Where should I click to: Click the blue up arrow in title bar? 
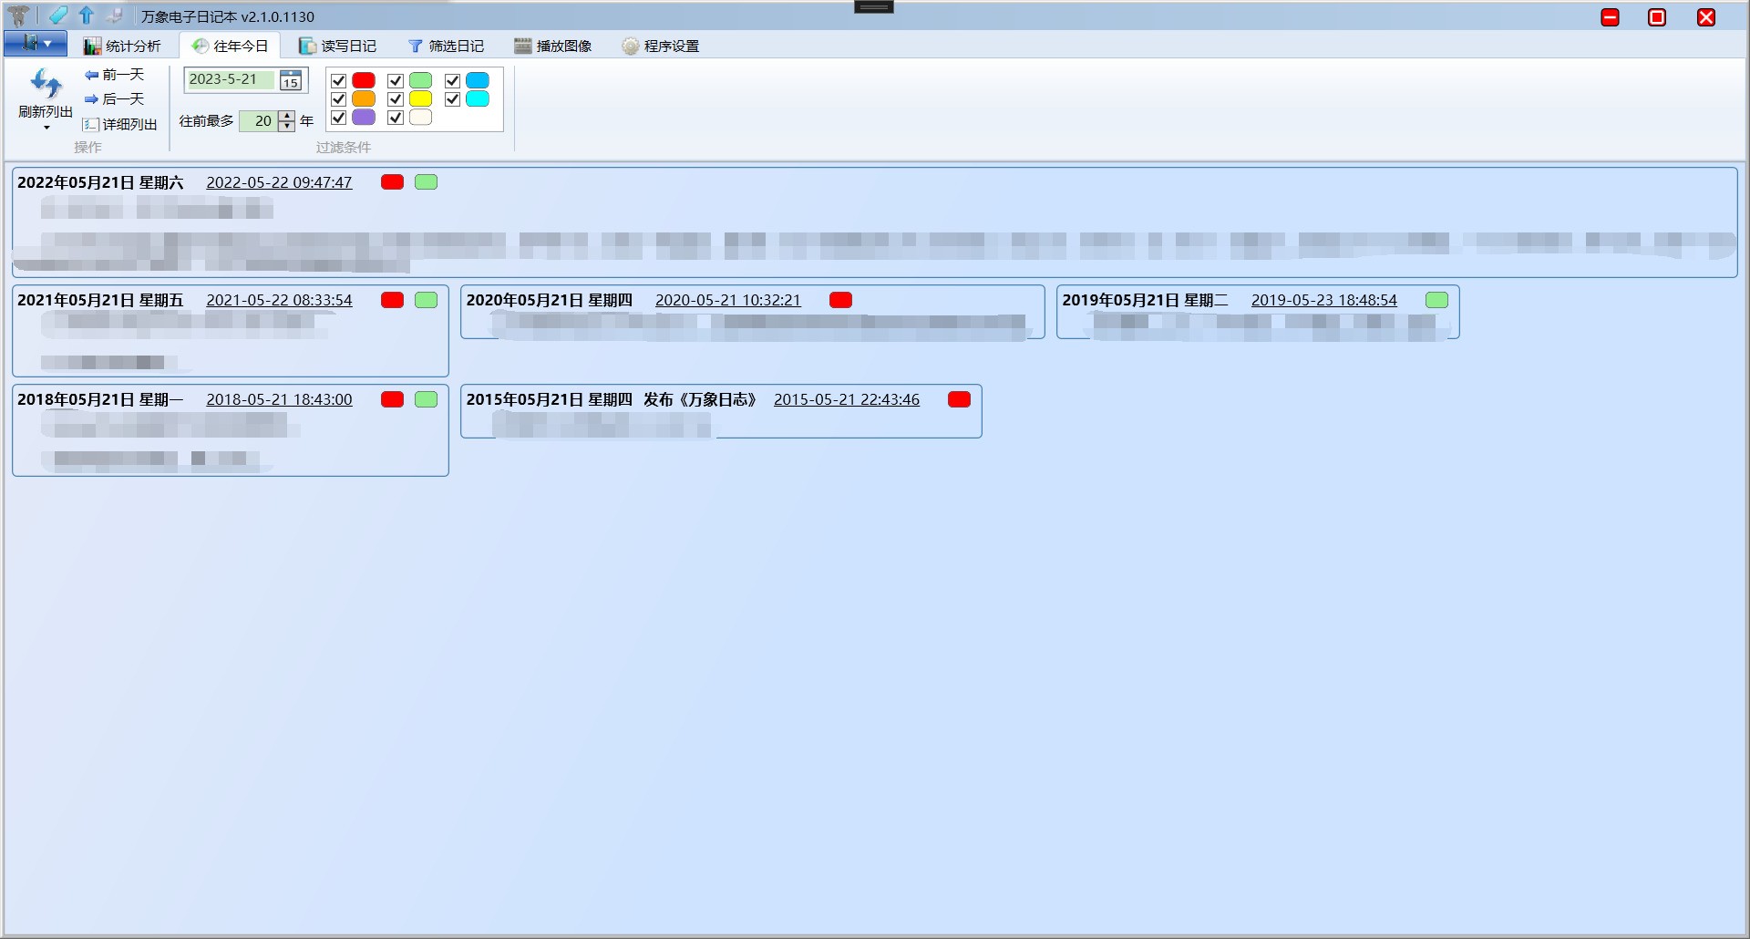click(x=87, y=15)
